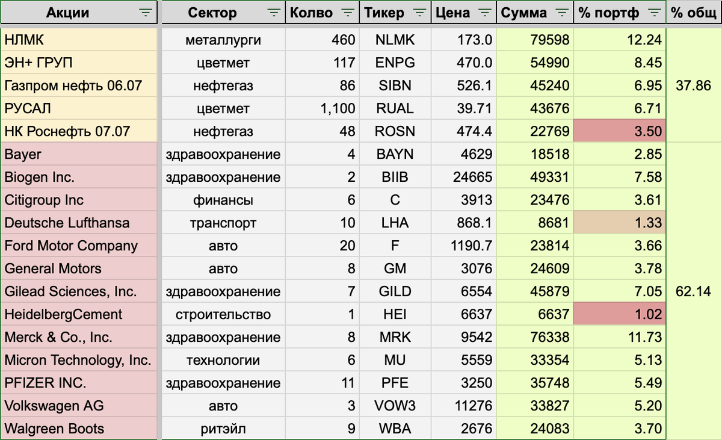Select sector cell финансы

[223, 200]
